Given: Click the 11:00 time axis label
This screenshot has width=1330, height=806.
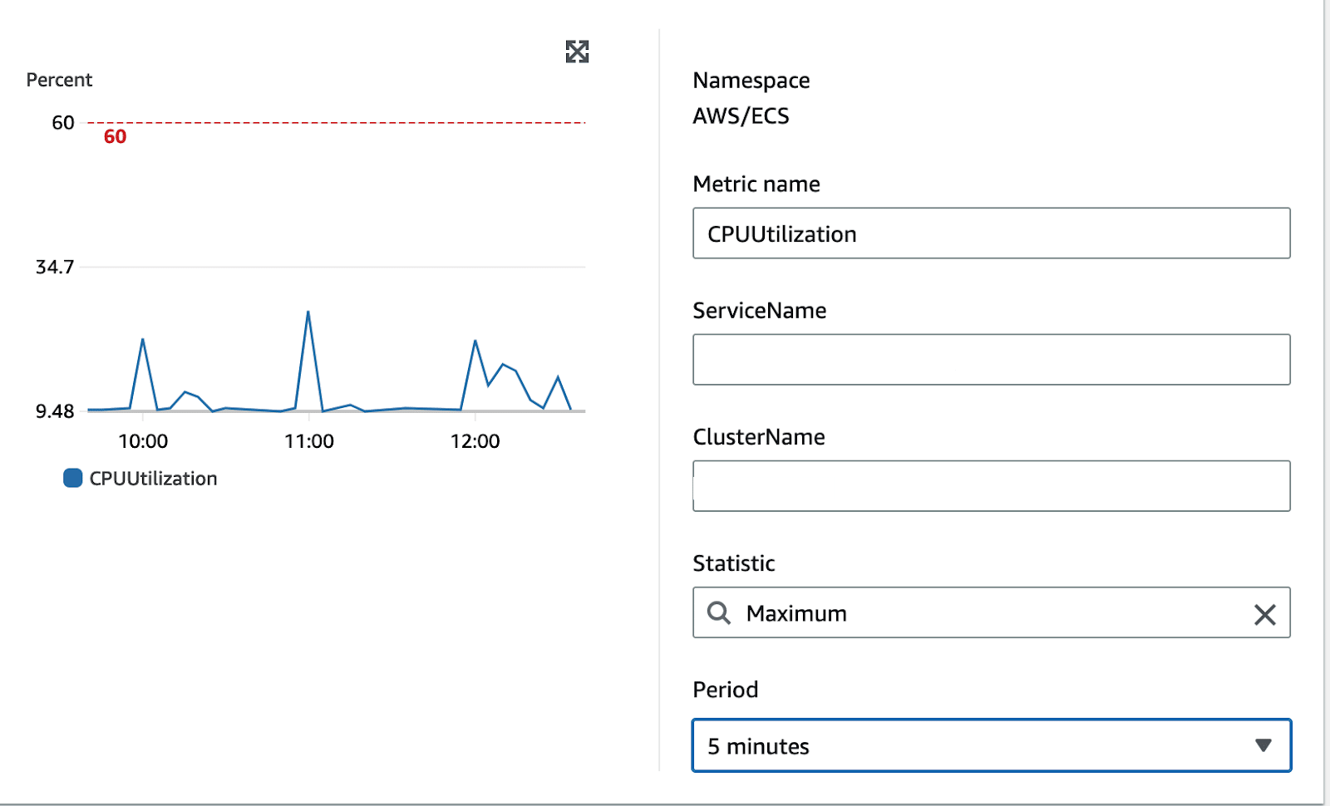Looking at the screenshot, I should 309,441.
